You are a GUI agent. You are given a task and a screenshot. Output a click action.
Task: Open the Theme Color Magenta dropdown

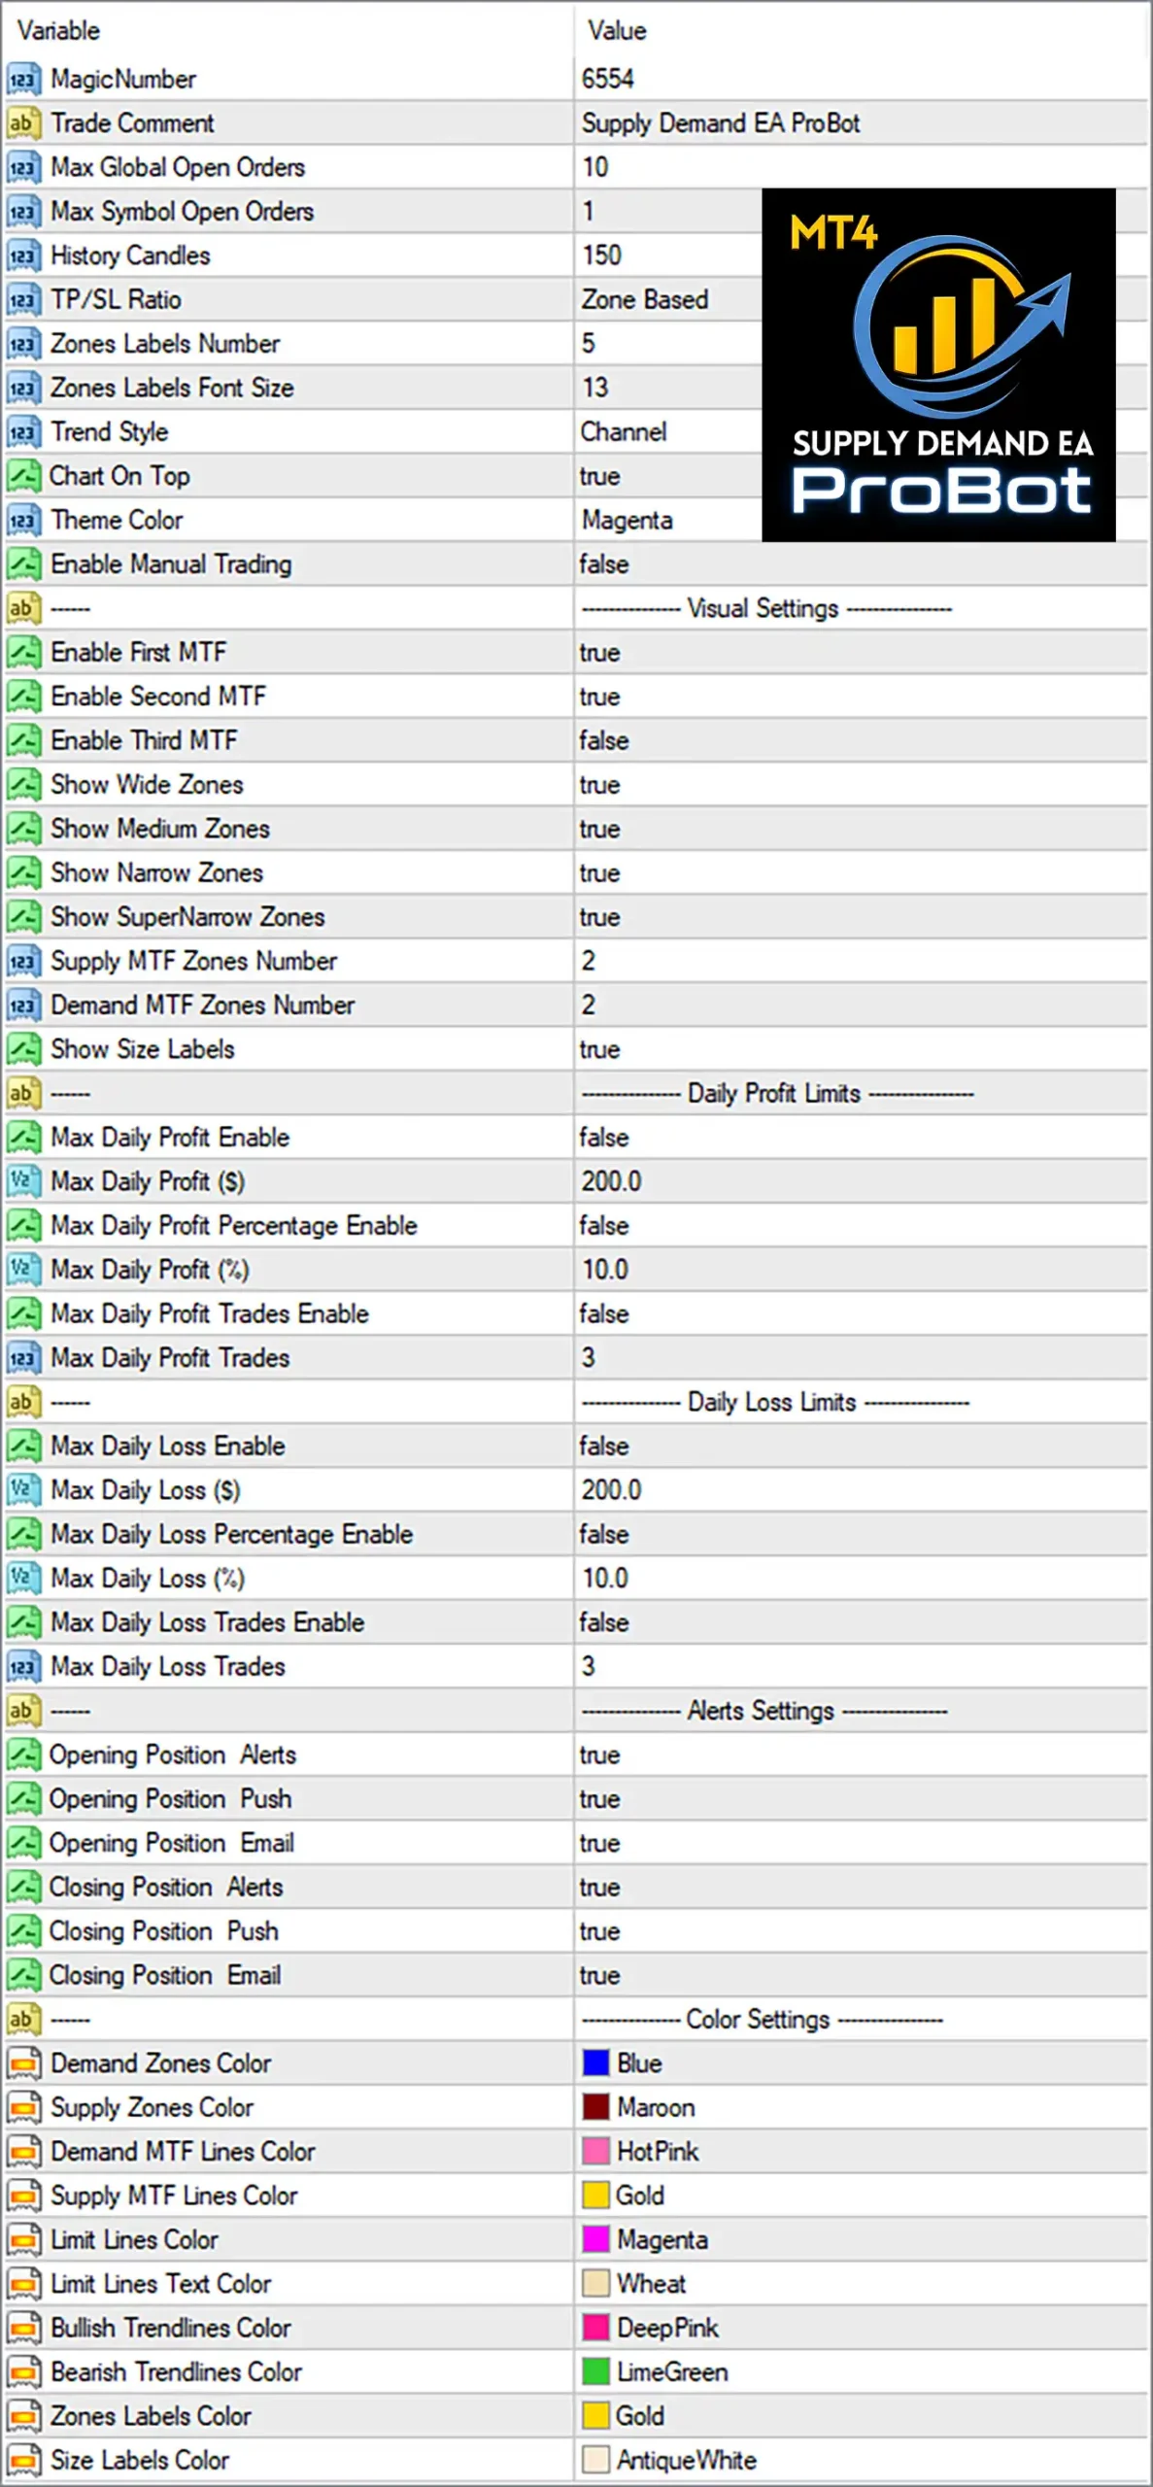(627, 521)
